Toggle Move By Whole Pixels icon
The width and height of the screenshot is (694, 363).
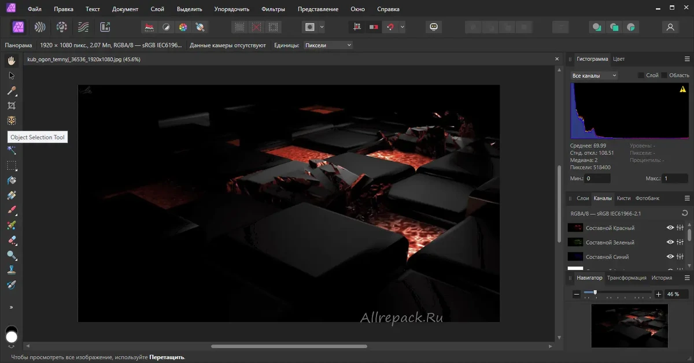374,27
